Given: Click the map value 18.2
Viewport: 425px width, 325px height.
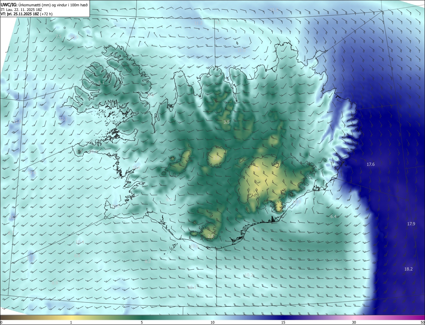Looking at the screenshot, I should click(x=408, y=269).
